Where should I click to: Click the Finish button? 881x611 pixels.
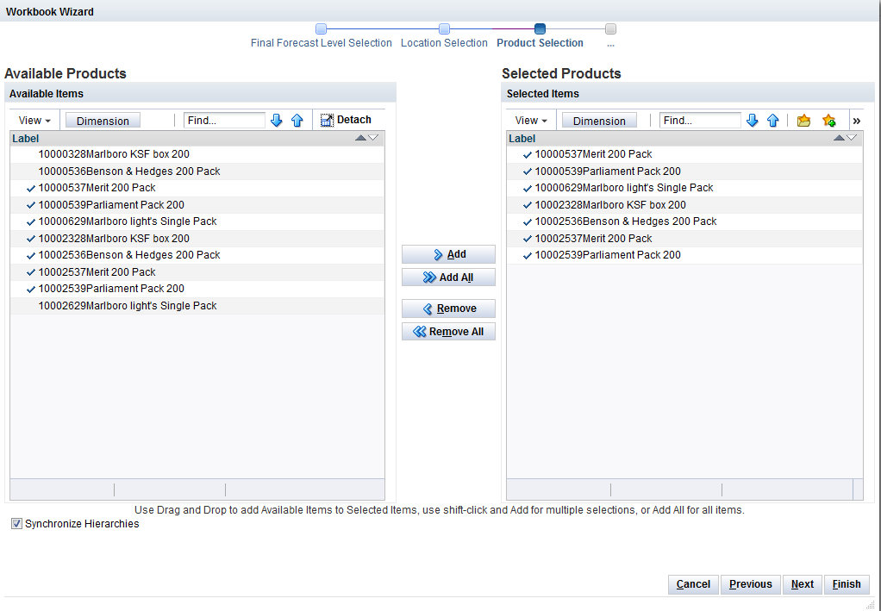click(847, 584)
